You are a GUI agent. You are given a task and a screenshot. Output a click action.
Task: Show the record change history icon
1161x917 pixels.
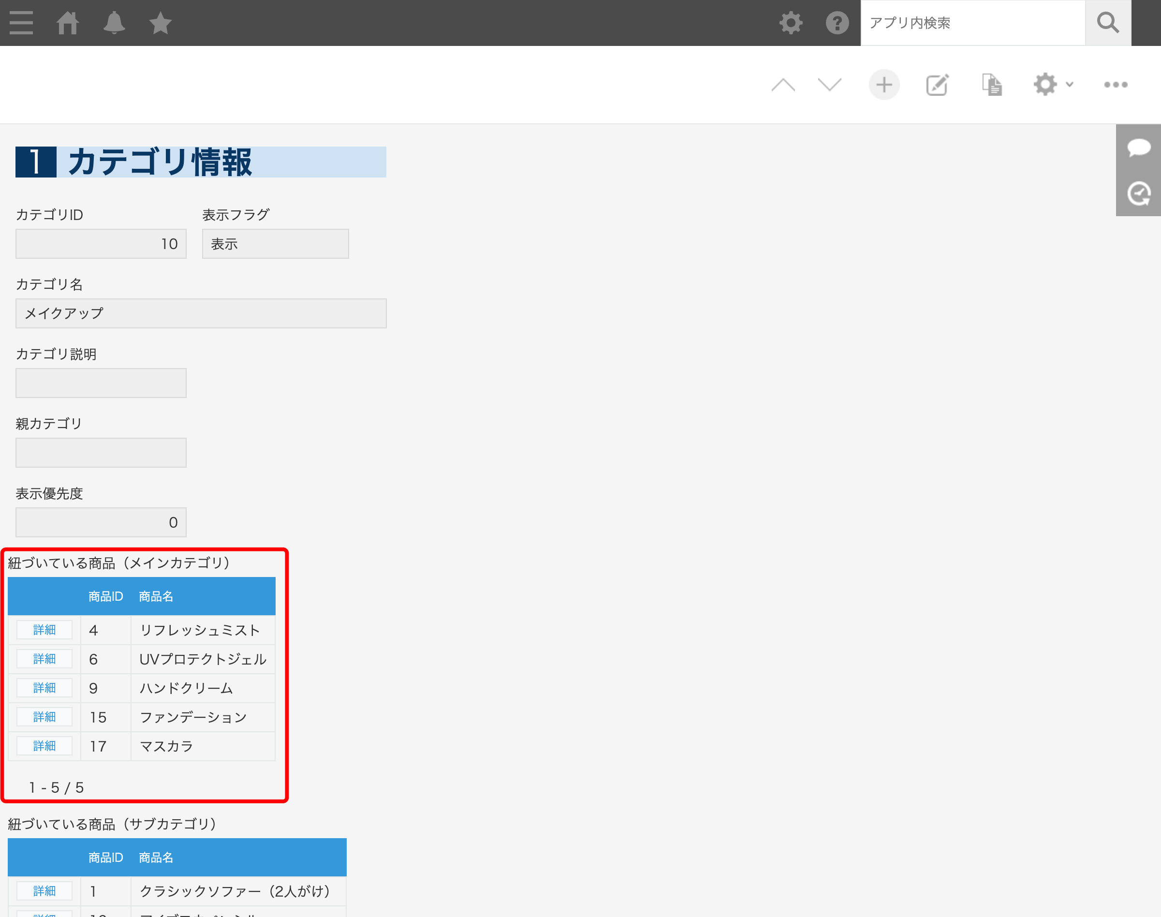click(1138, 193)
